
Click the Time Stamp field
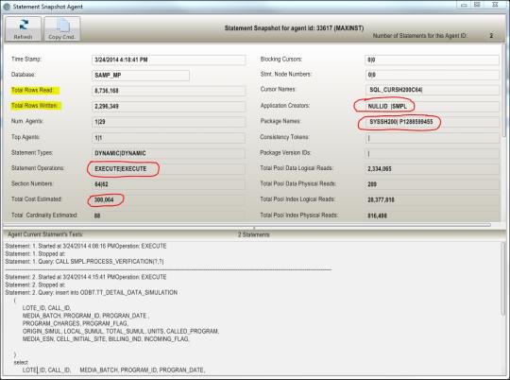coord(168,60)
